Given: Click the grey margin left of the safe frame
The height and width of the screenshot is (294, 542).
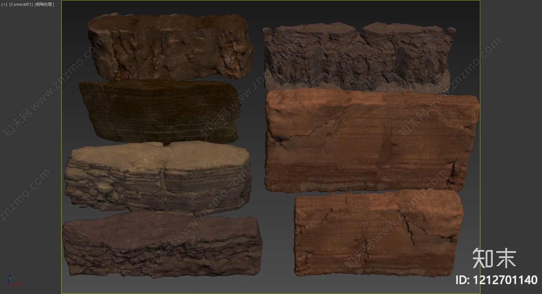Looking at the screenshot, I should point(31,144).
